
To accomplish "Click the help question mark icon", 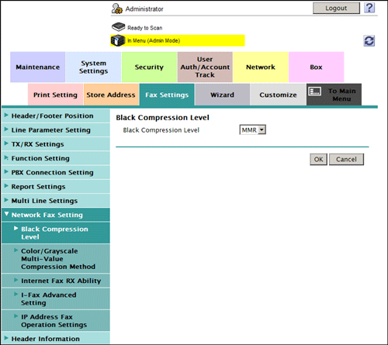I will pyautogui.click(x=369, y=8).
